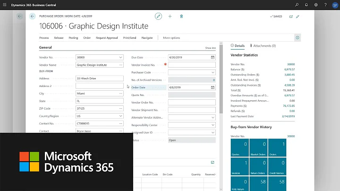Click the search magnifier icon
This screenshot has width=340, height=191.
(297, 5)
